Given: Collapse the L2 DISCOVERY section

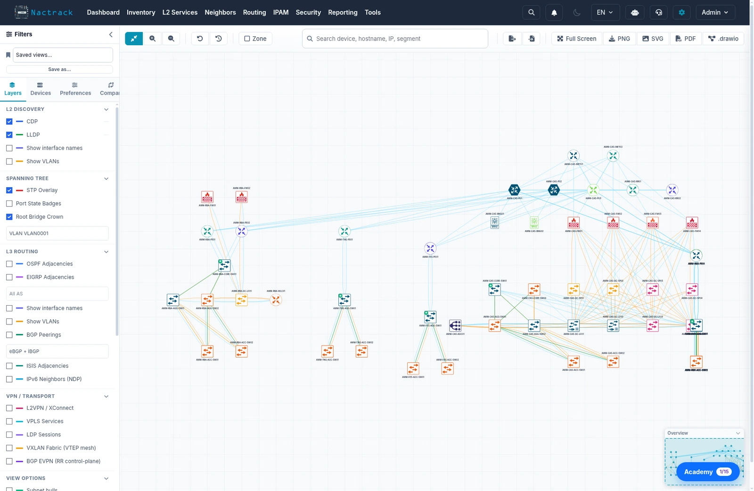Looking at the screenshot, I should (x=106, y=109).
